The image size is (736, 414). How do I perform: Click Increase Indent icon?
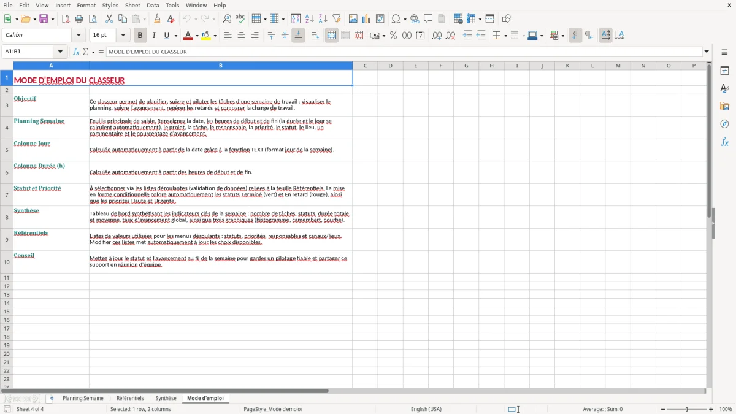[x=467, y=36]
